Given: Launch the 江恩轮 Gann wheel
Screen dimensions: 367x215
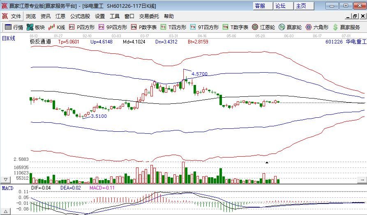Looking at the screenshot, I should [263, 27].
